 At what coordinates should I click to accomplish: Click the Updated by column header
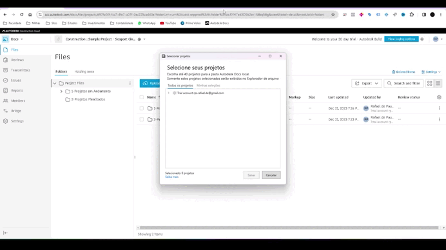(372, 97)
